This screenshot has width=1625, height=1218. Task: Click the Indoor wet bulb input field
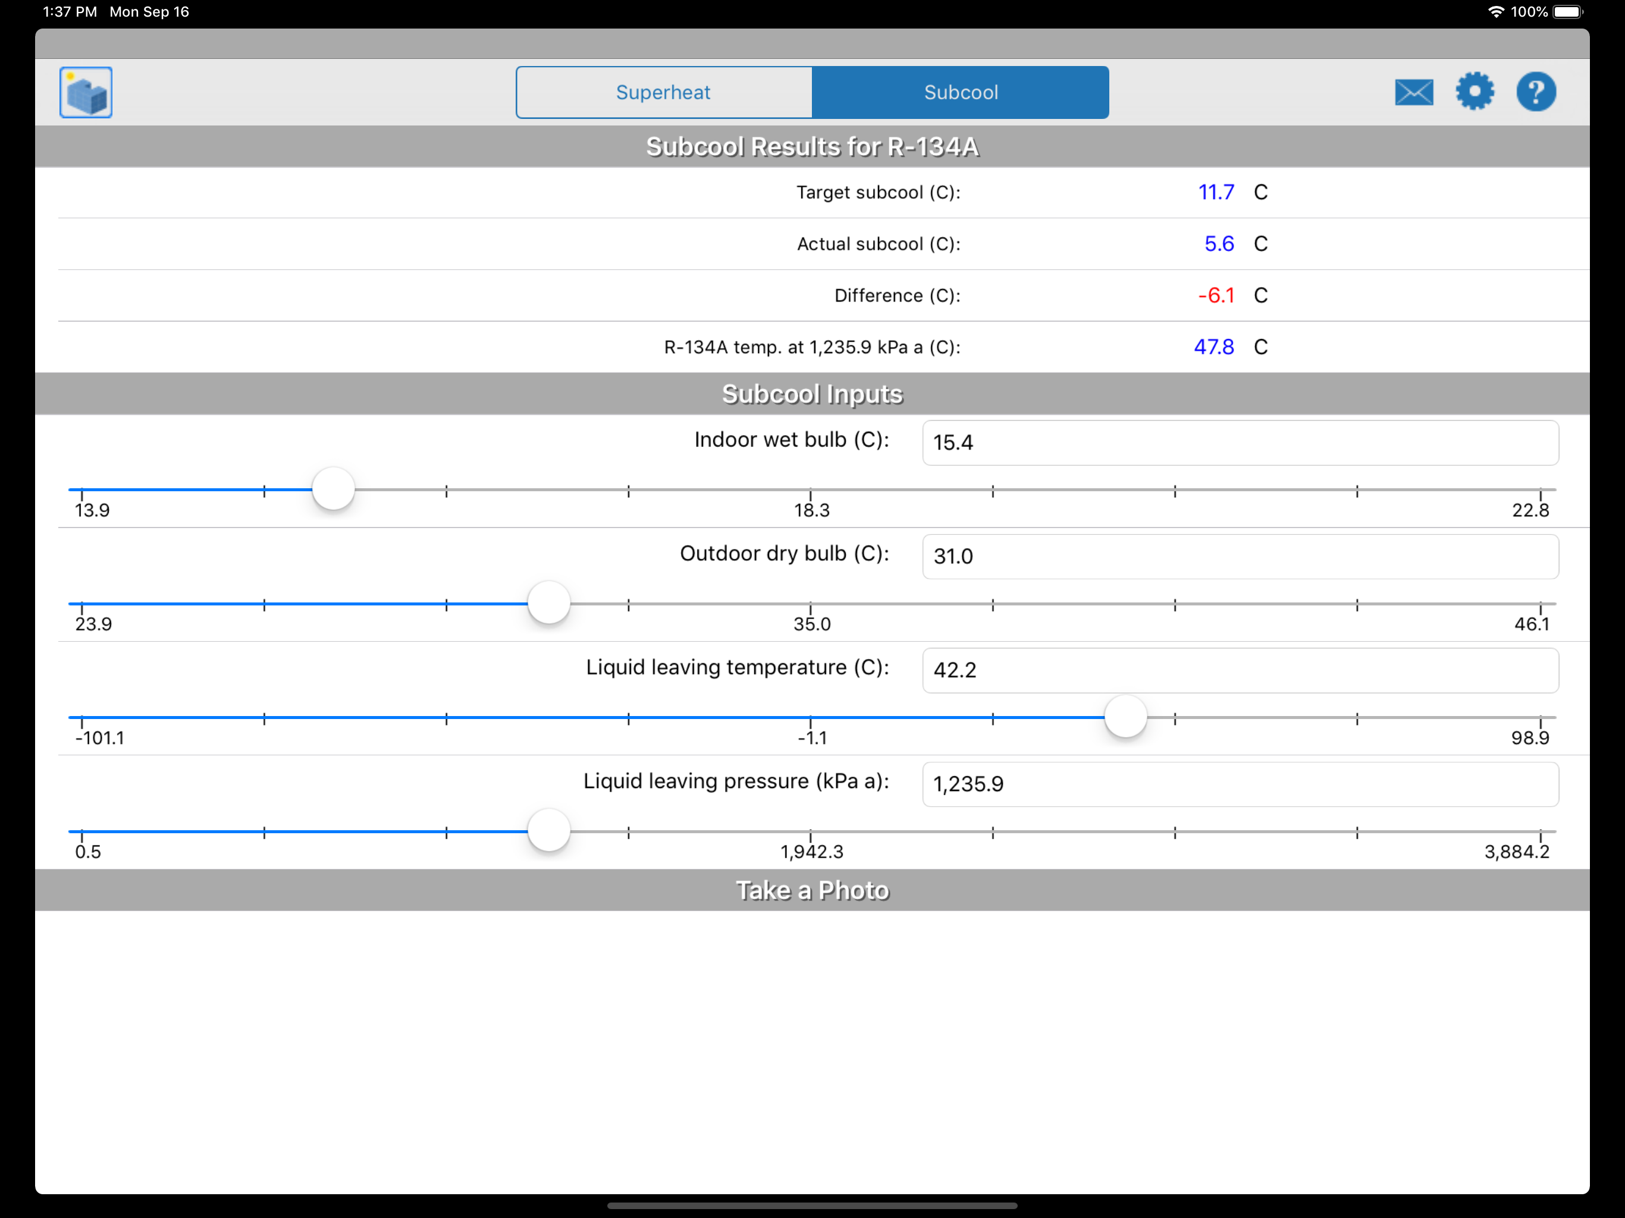click(1240, 442)
